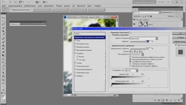This screenshot has height=105, width=186.
Task: Open Layers panel fill slider arrow
Action: [180, 16]
